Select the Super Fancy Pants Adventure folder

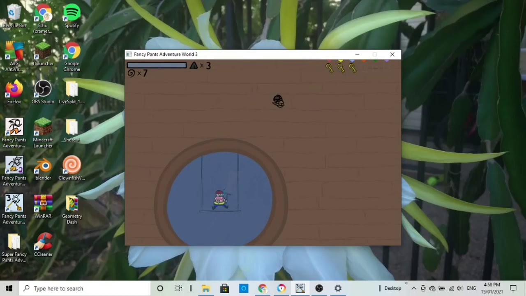click(14, 247)
